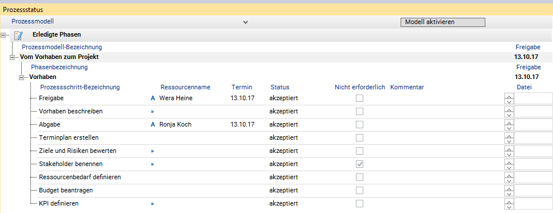Click the Datei stepper in Freigabe row
553x213 pixels.
(x=508, y=98)
